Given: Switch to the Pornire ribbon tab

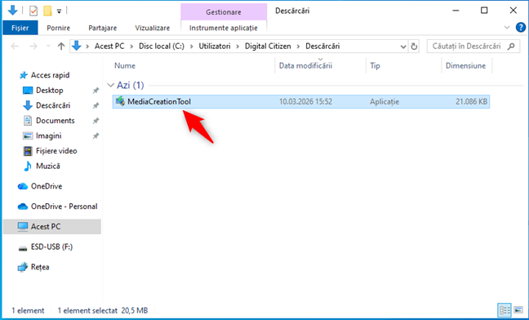Looking at the screenshot, I should pos(58,28).
